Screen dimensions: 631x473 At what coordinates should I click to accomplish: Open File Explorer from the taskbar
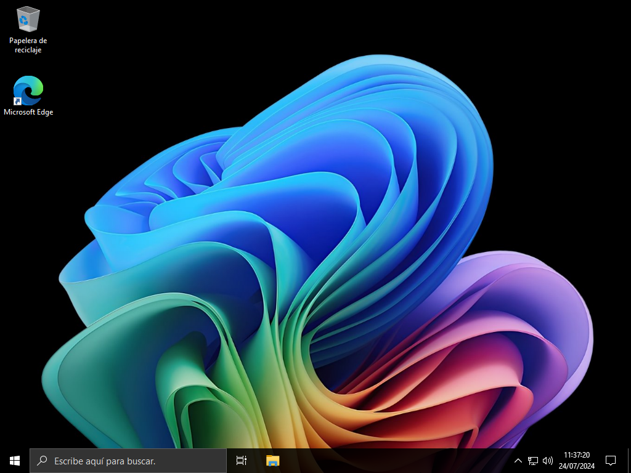(272, 461)
